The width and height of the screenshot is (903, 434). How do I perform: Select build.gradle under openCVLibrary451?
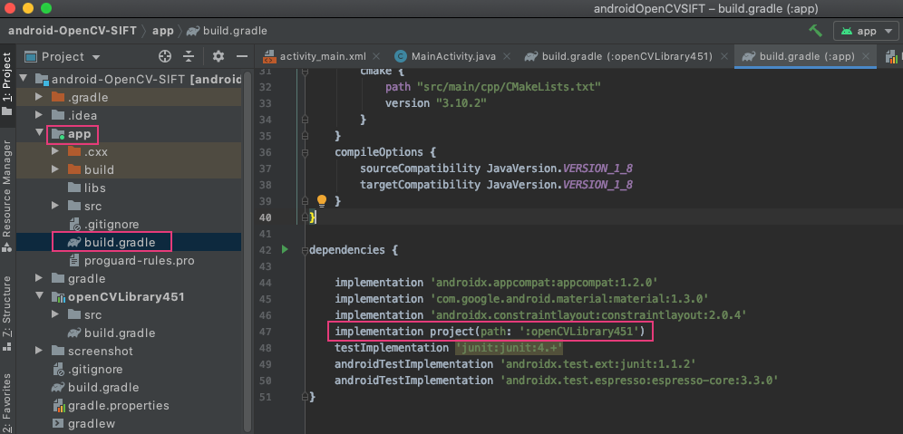[112, 333]
